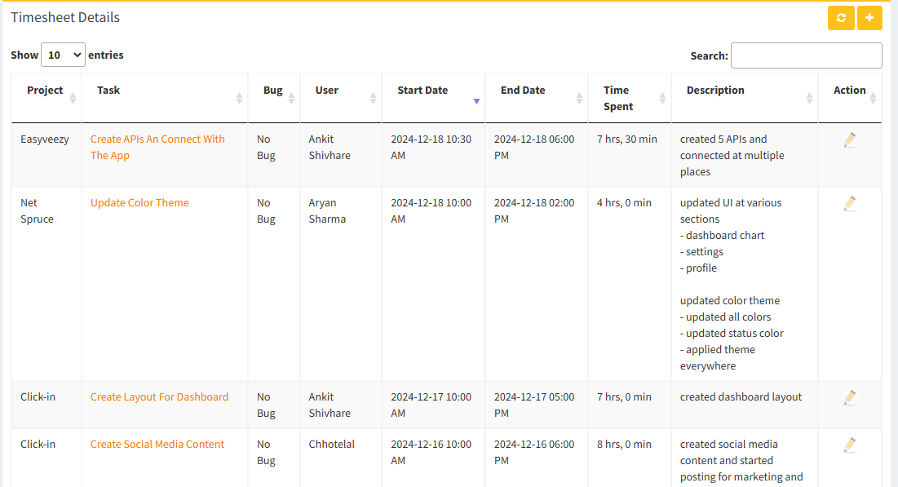This screenshot has height=487, width=898.
Task: Open the Create Social Media Content link
Action: pos(157,445)
